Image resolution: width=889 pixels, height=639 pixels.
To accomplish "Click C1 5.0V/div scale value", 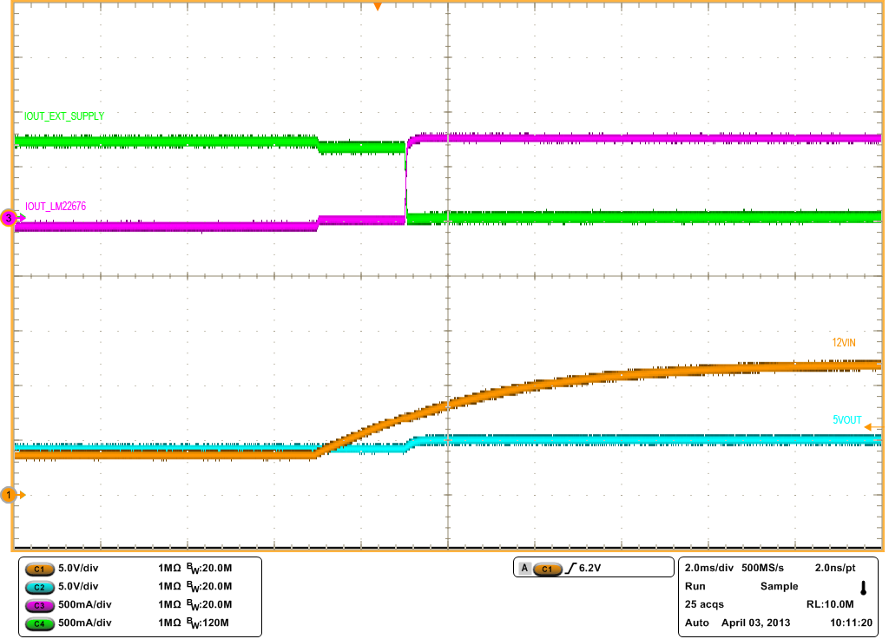I will tap(78, 568).
